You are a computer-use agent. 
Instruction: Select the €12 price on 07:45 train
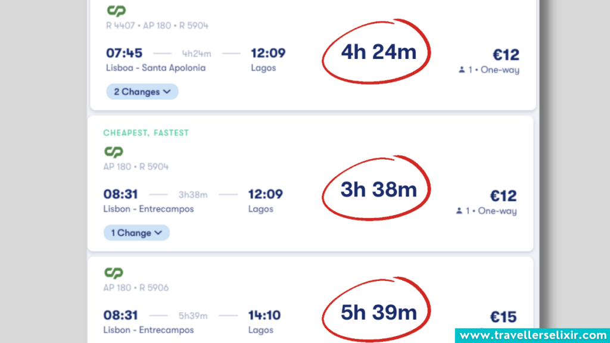[505, 55]
